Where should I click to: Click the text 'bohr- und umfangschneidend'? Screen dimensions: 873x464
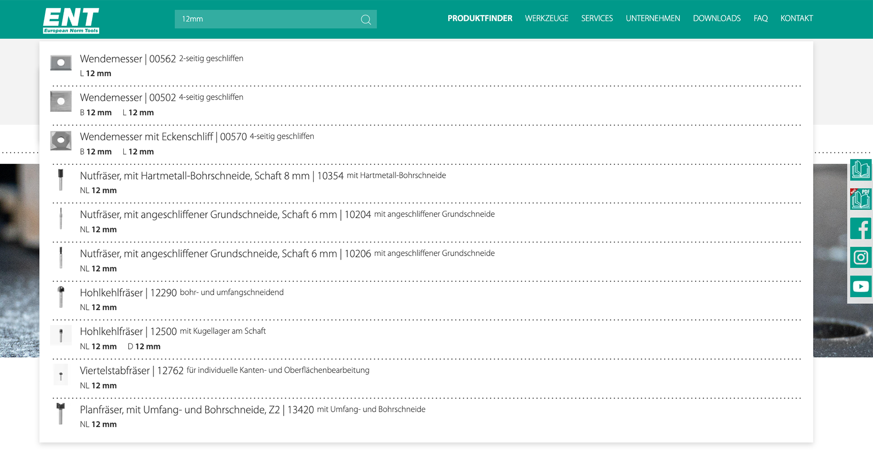point(232,293)
